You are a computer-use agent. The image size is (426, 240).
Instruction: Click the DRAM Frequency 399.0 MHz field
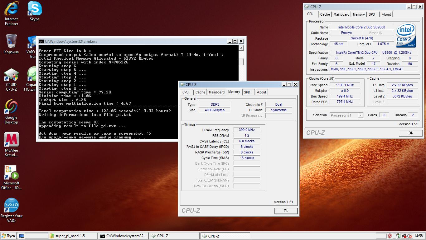point(247,130)
